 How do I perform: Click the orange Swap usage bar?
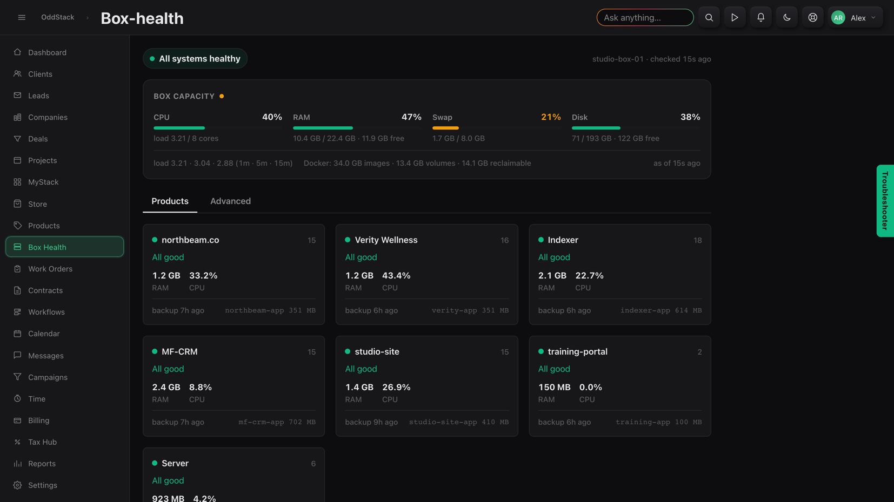point(445,128)
